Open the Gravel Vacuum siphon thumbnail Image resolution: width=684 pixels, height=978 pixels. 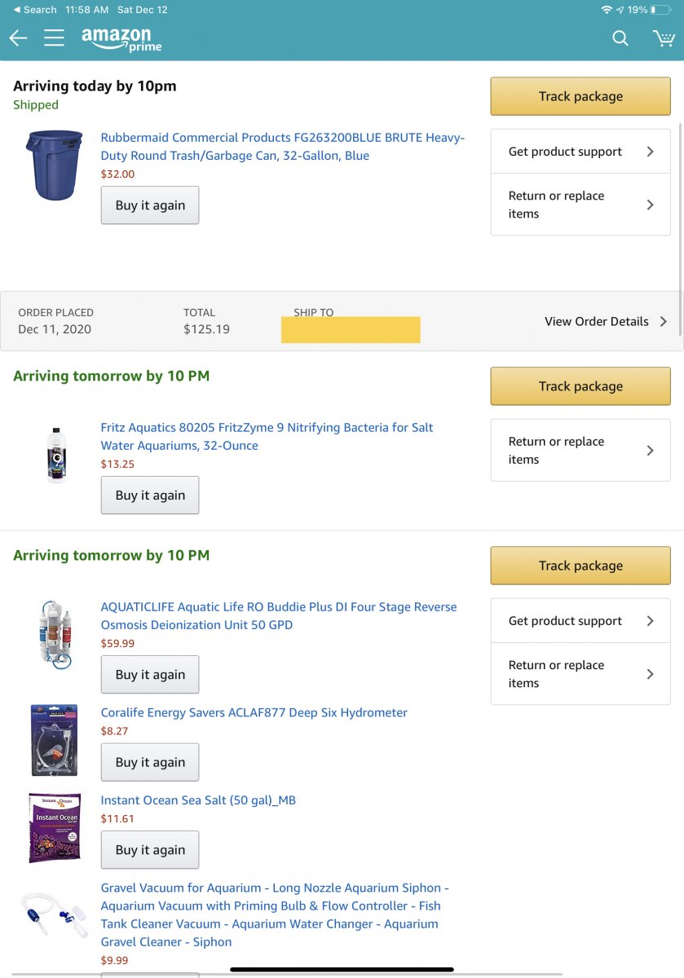(54, 916)
